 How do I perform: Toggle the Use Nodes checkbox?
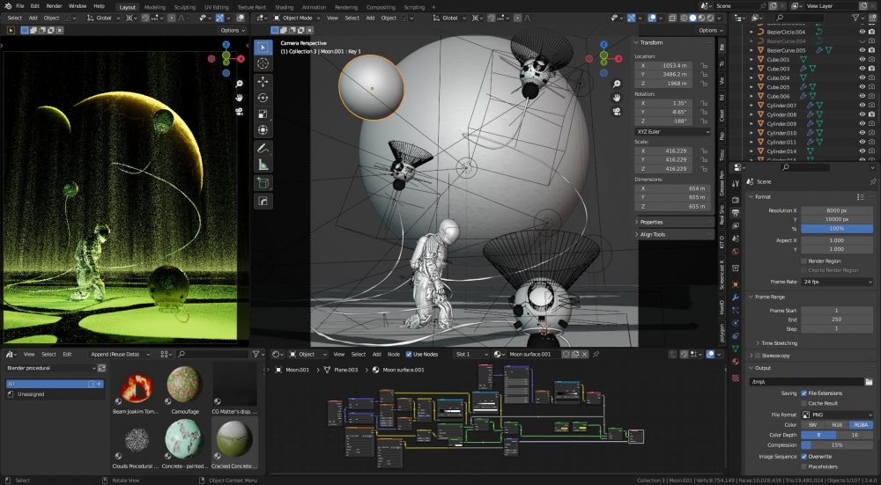coord(409,354)
